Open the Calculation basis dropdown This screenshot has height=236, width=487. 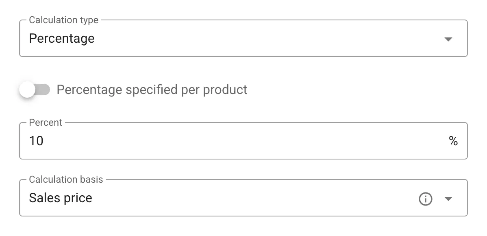pos(244,199)
